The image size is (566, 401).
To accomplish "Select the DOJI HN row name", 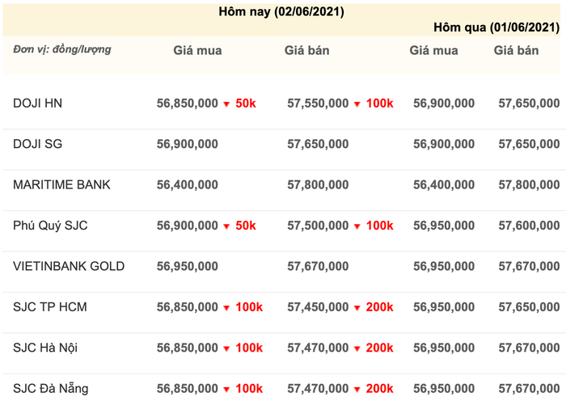I will (x=37, y=103).
